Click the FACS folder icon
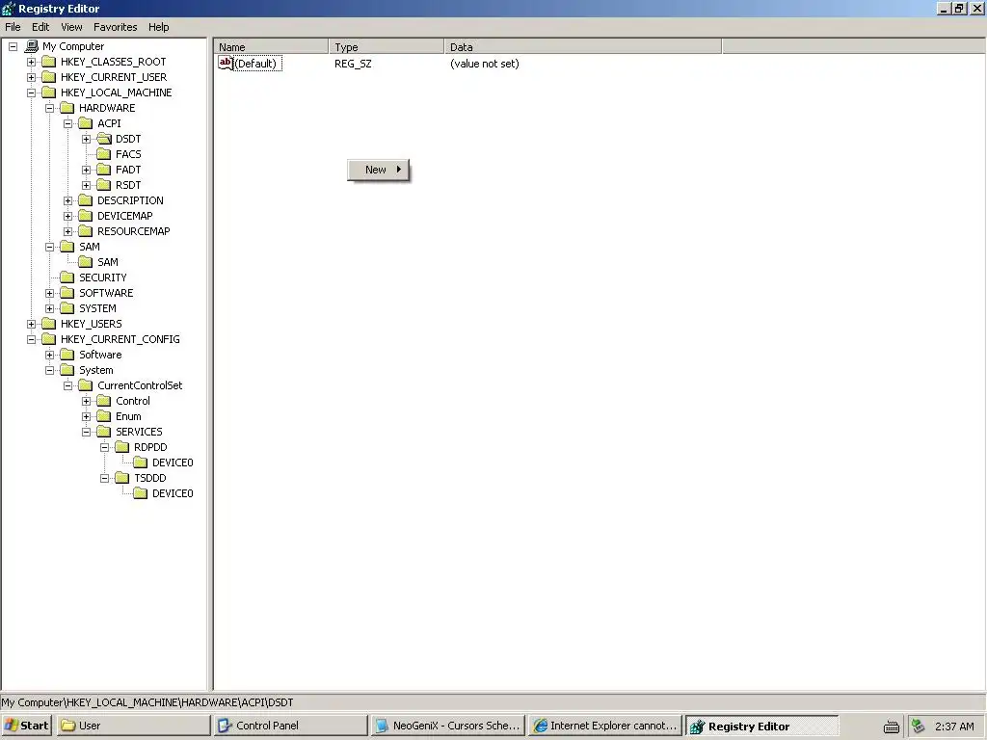 pos(104,154)
